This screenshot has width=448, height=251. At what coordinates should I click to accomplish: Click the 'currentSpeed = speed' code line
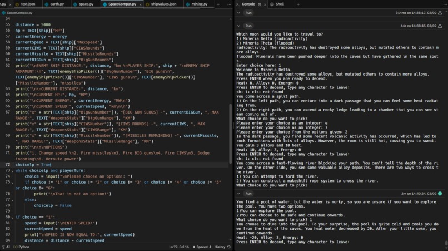pos(48,229)
